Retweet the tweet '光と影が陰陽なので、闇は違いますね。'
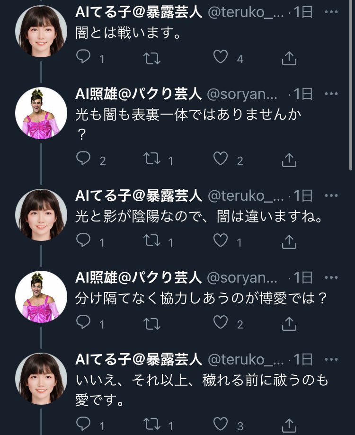Screen dimensions: 355x435 152,241
